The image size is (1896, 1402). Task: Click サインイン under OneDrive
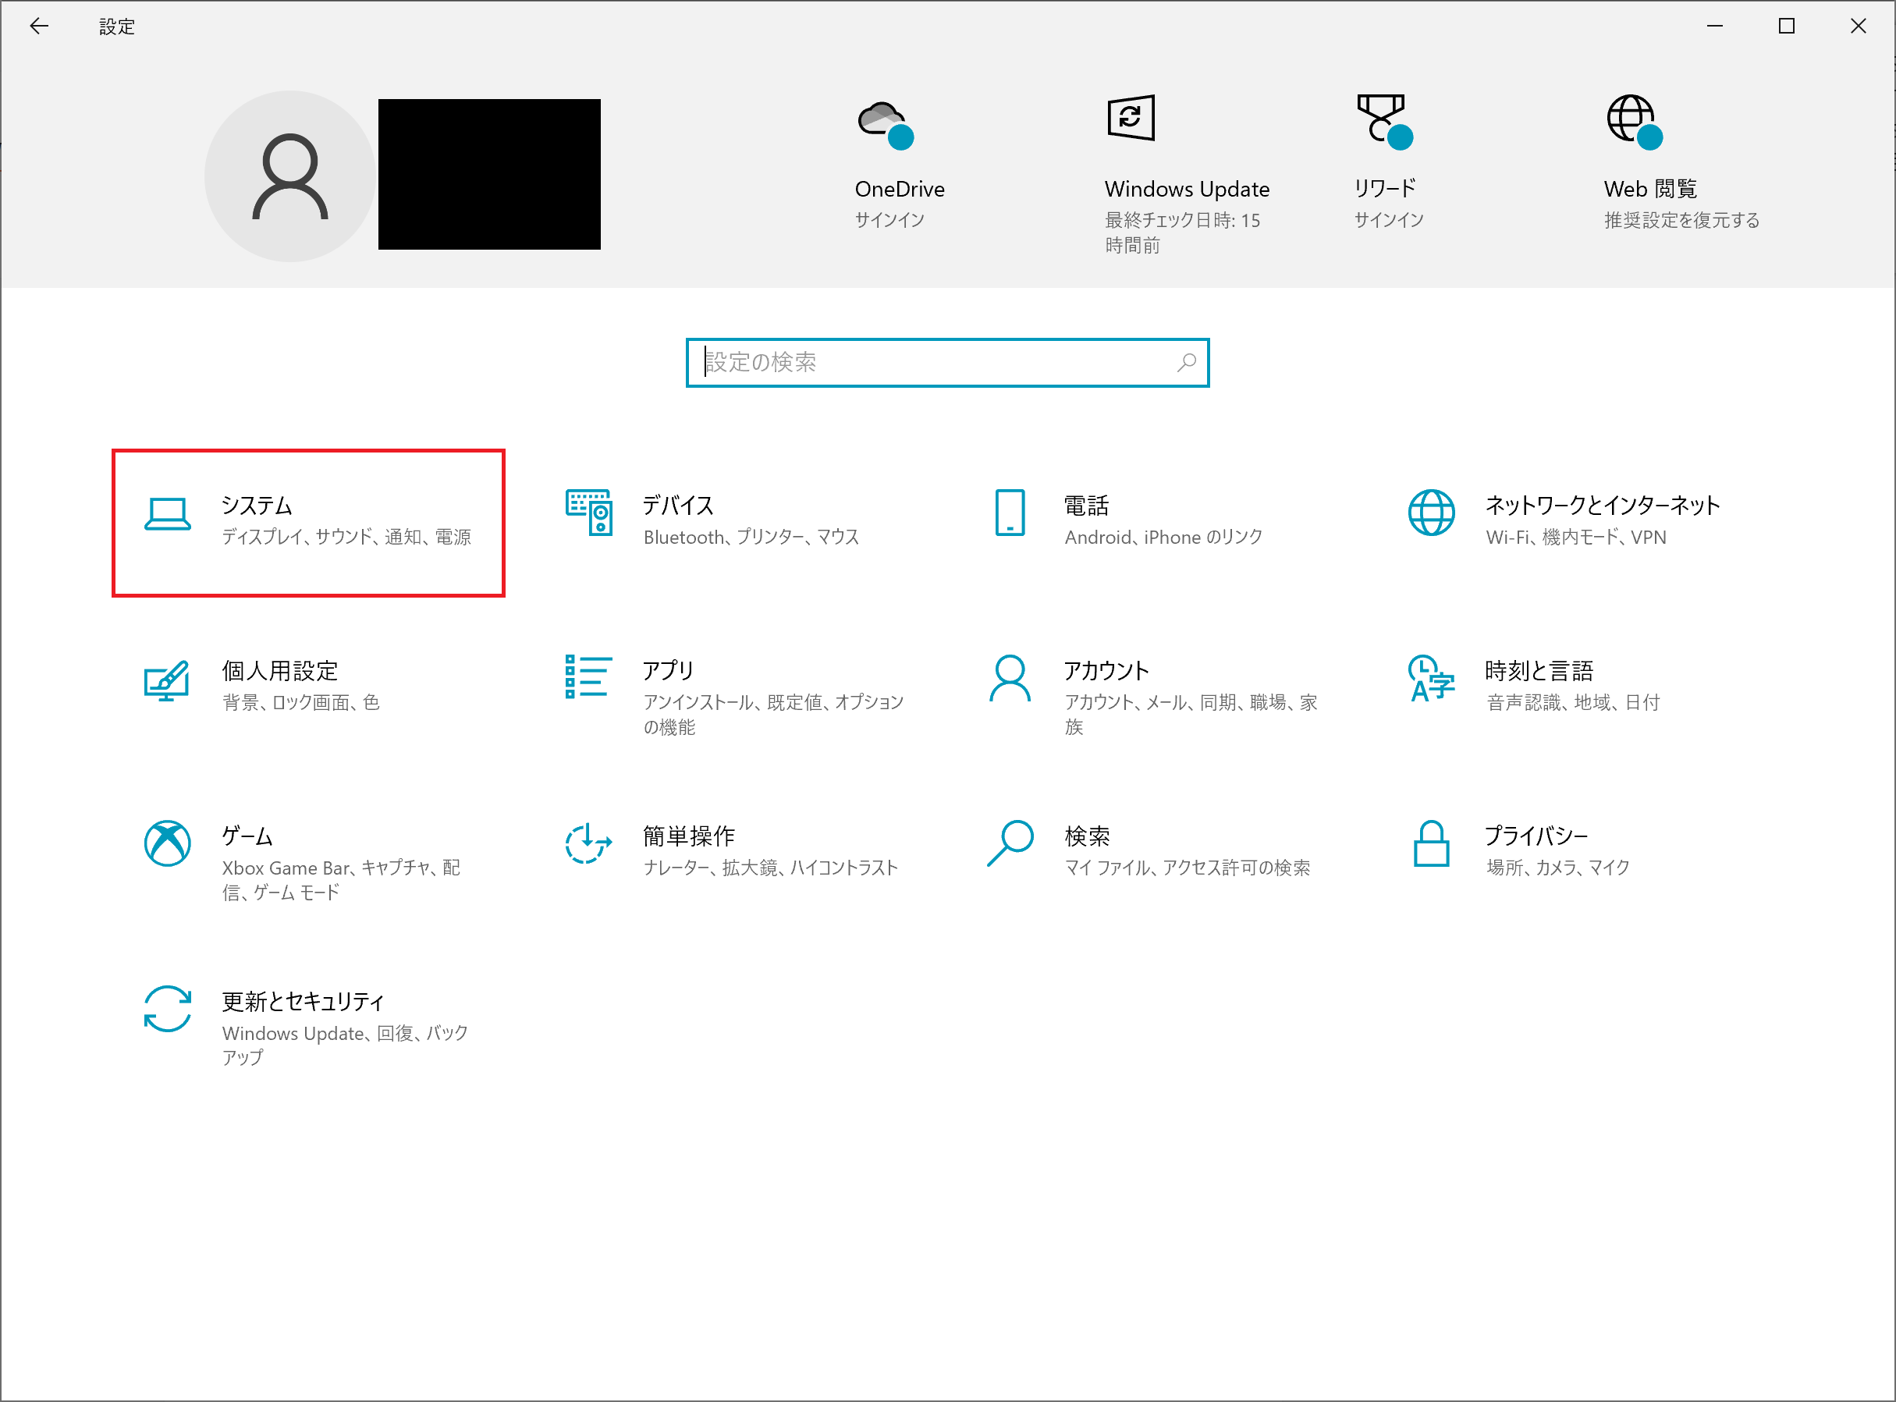pos(889,221)
